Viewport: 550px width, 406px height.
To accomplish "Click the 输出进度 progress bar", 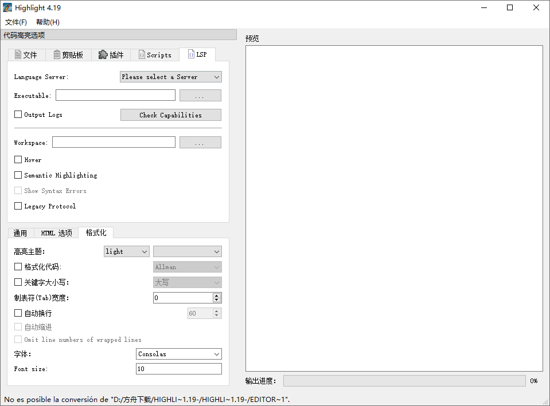I will pyautogui.click(x=404, y=381).
